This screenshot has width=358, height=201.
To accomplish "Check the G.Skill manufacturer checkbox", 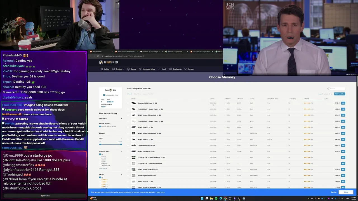I will point(100,161).
